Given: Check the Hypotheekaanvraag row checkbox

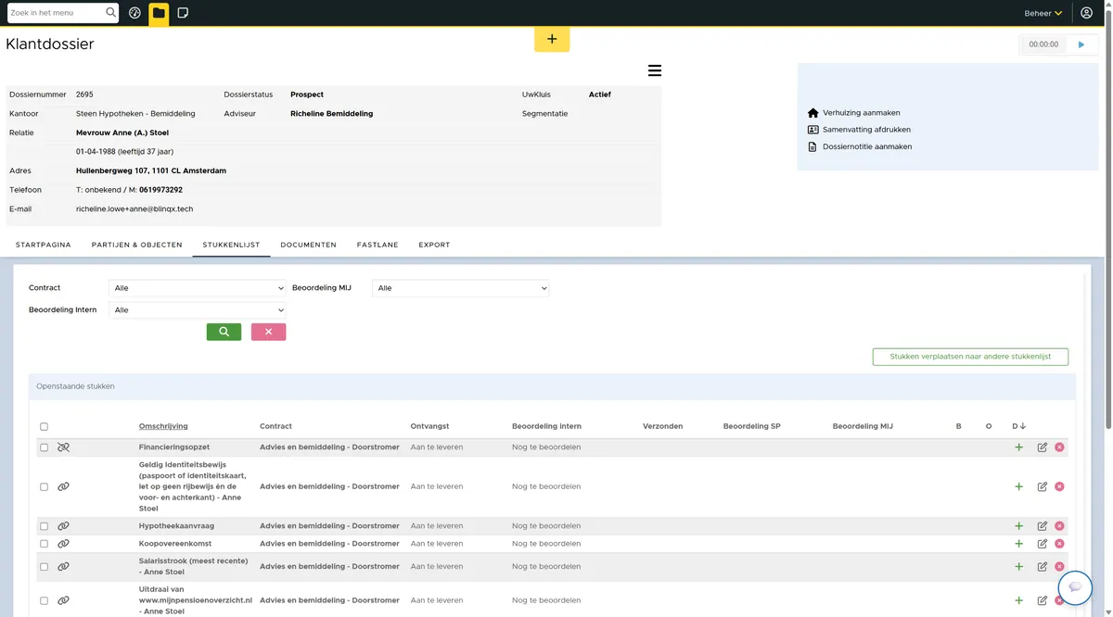Looking at the screenshot, I should pyautogui.click(x=44, y=526).
